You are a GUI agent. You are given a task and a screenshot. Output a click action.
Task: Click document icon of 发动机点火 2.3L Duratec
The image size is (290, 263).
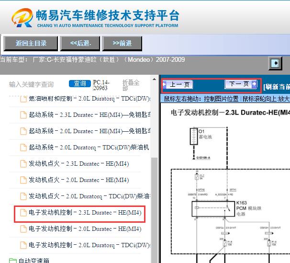(x=23, y=164)
